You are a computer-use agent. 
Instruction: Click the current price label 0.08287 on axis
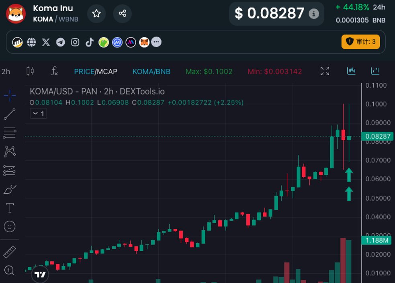pos(377,136)
